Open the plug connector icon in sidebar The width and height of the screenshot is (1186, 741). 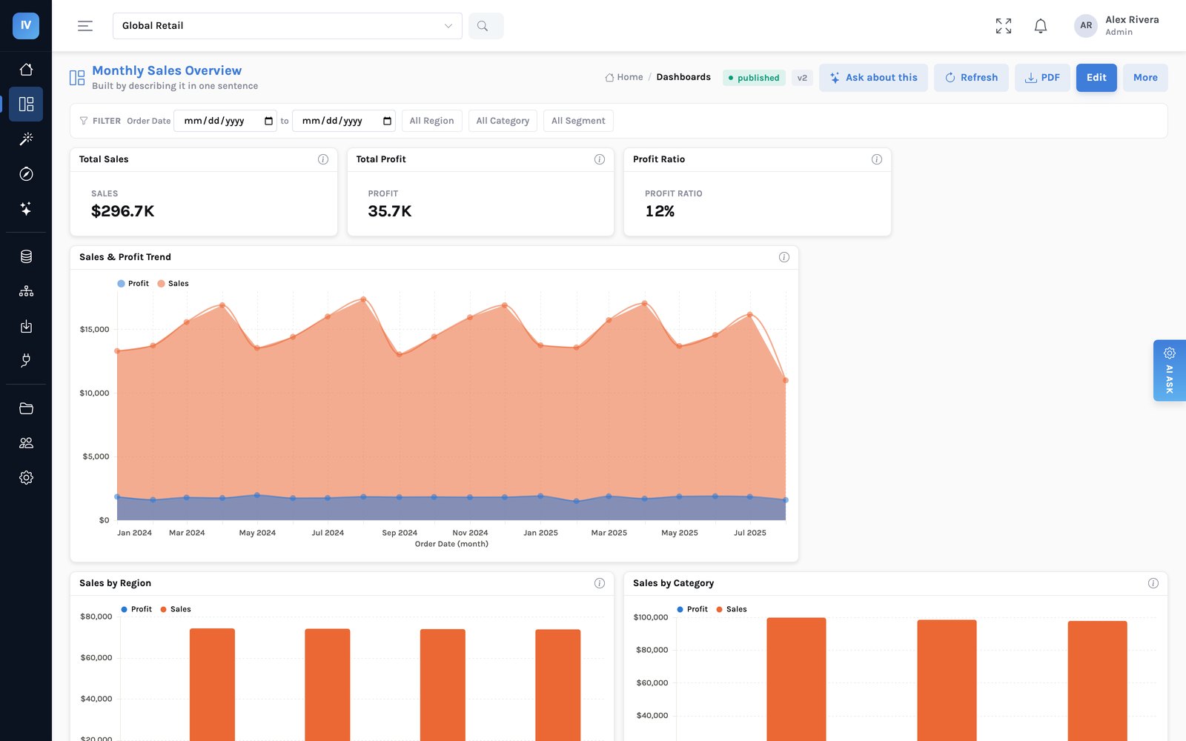pos(26,361)
